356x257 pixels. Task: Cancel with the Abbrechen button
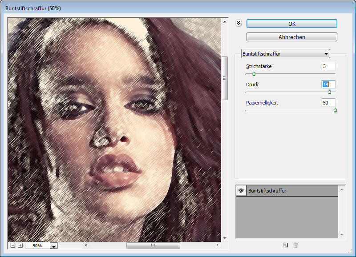[x=292, y=37]
